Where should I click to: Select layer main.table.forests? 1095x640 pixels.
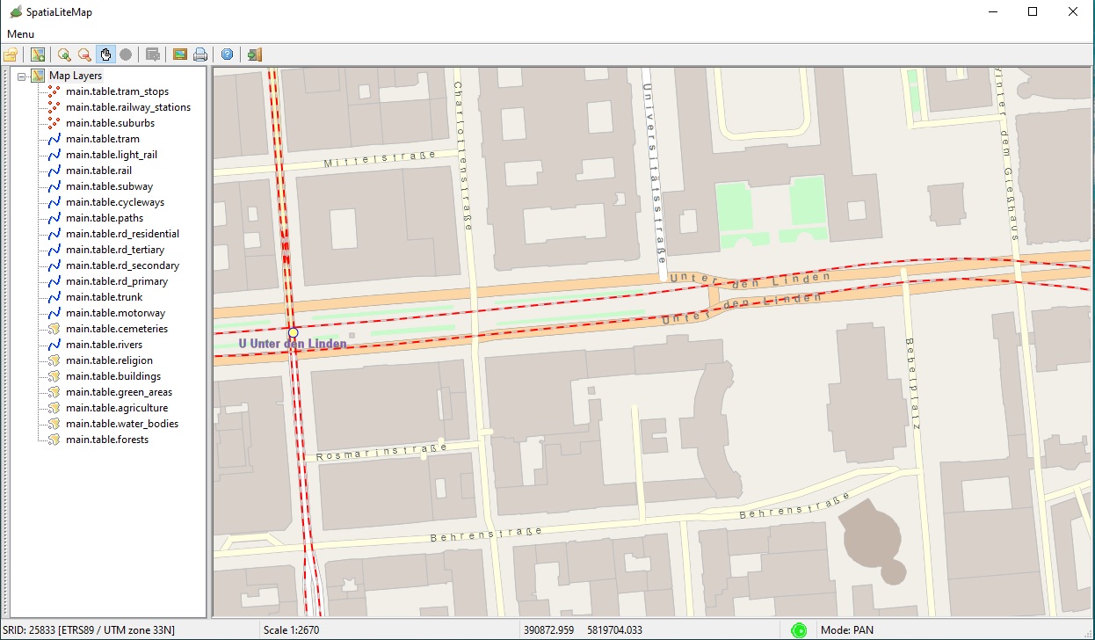(x=107, y=440)
